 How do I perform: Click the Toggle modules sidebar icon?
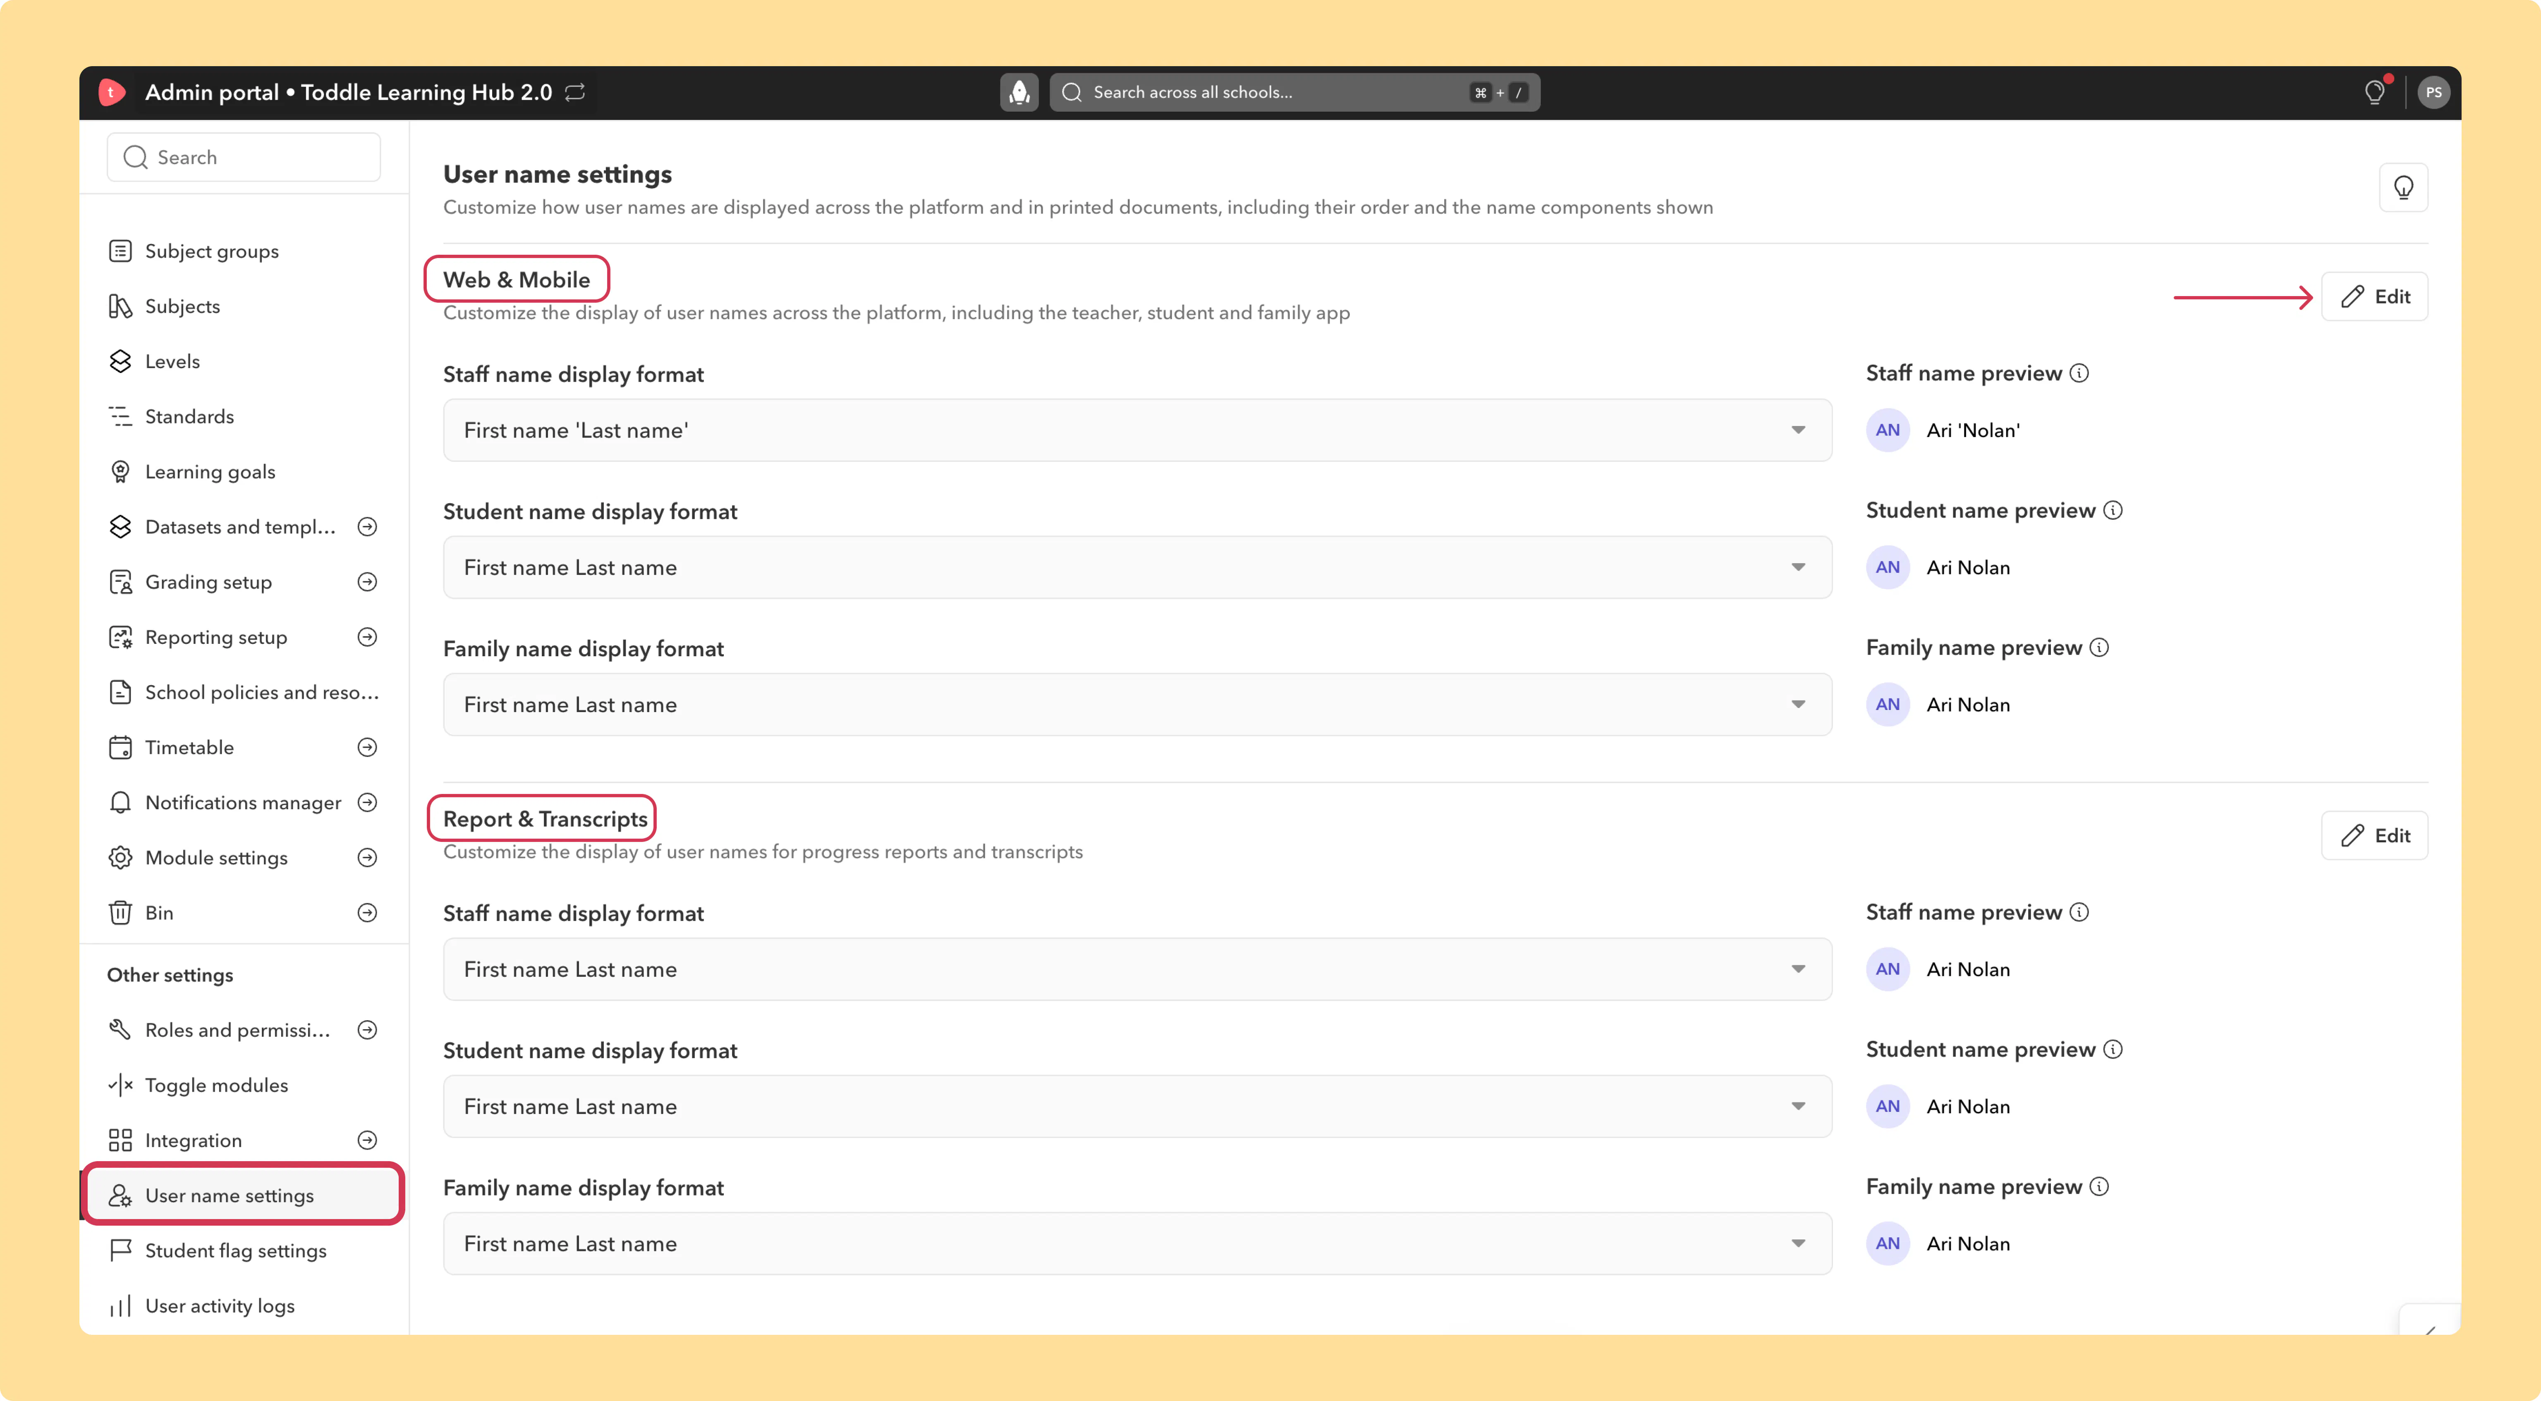point(120,1085)
